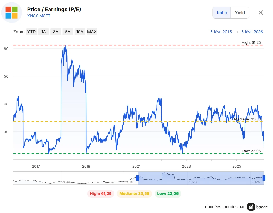Click the baggr logo icon
The width and height of the screenshot is (273, 213).
coord(251,207)
